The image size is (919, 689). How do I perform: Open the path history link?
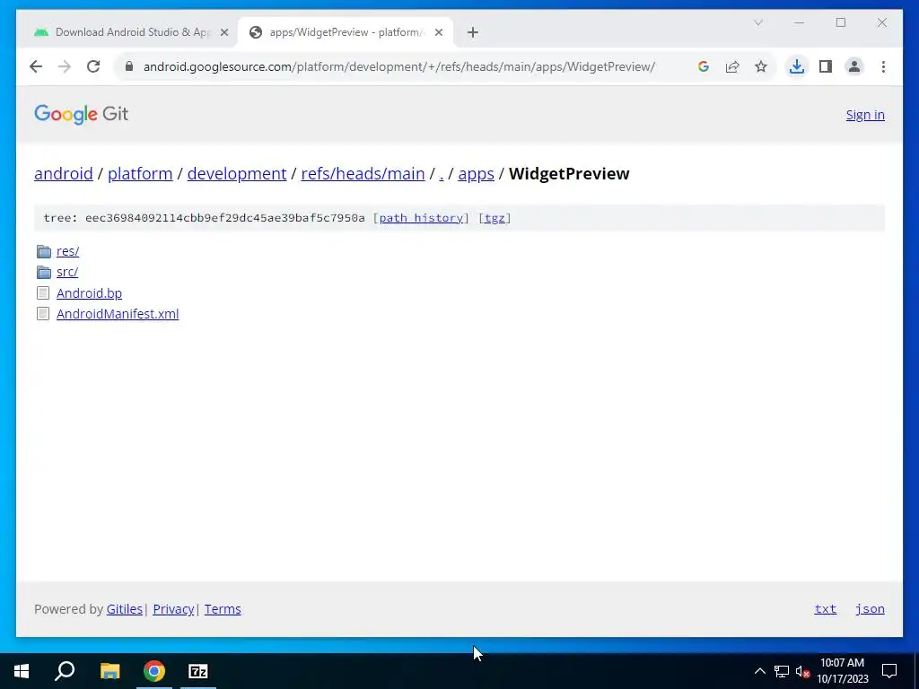(421, 218)
